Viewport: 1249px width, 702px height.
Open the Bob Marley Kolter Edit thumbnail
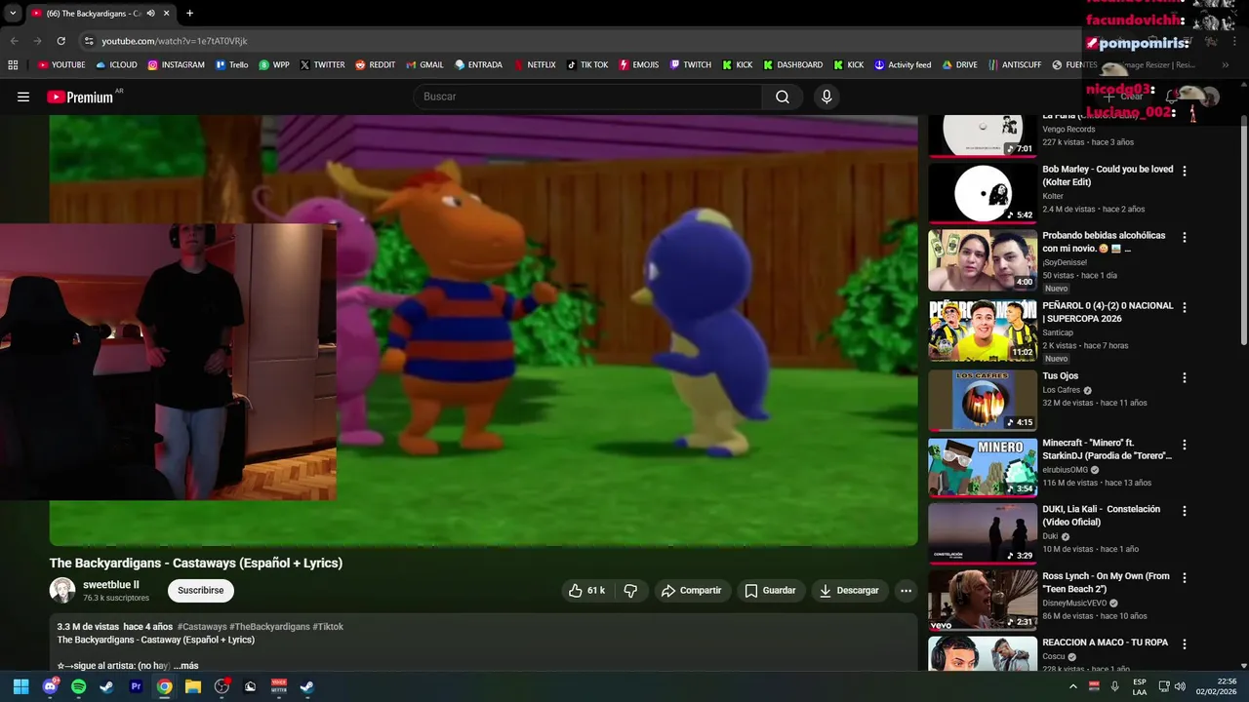[x=983, y=193]
